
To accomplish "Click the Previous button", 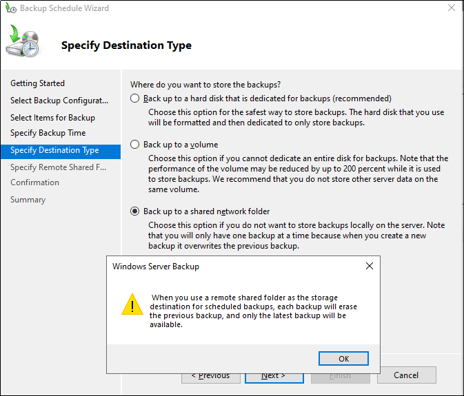I will 211,375.
